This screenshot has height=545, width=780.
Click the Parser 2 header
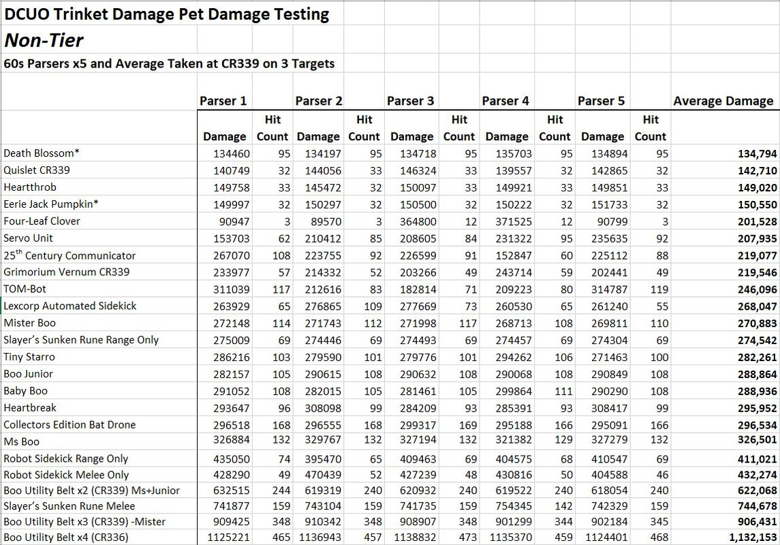coord(318,101)
